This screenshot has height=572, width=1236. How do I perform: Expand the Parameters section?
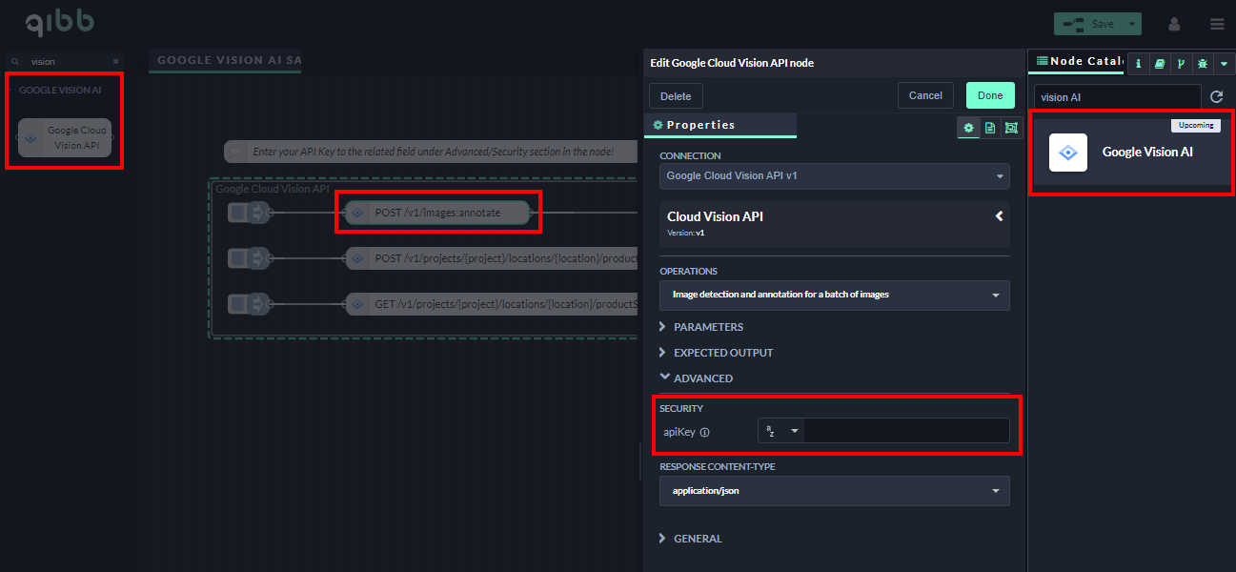pyautogui.click(x=707, y=327)
